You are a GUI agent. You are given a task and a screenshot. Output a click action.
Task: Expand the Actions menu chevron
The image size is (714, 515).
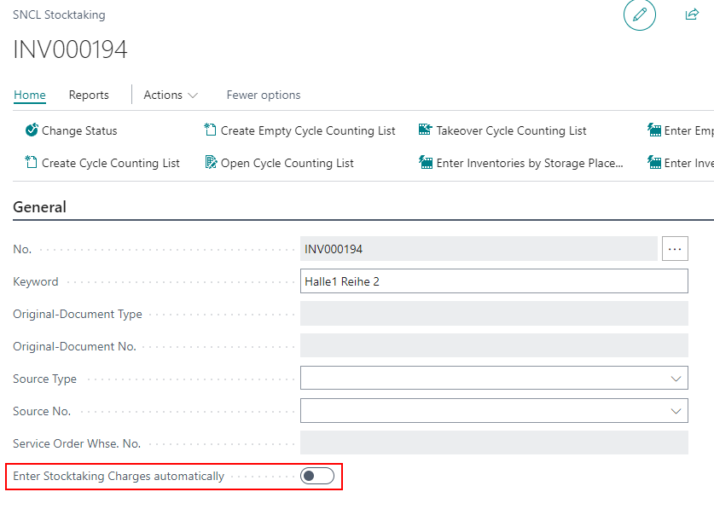pos(193,95)
